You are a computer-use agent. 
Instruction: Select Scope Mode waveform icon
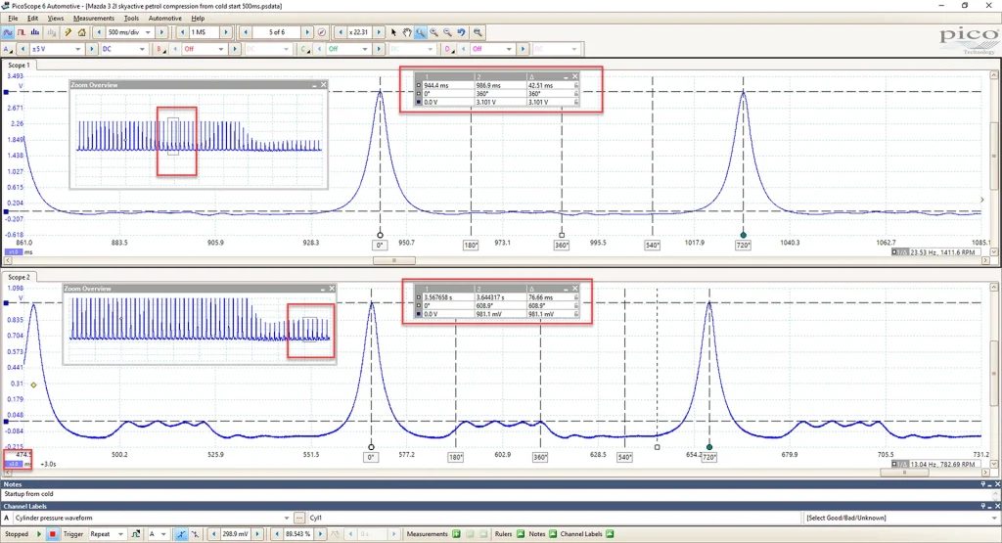[8, 32]
